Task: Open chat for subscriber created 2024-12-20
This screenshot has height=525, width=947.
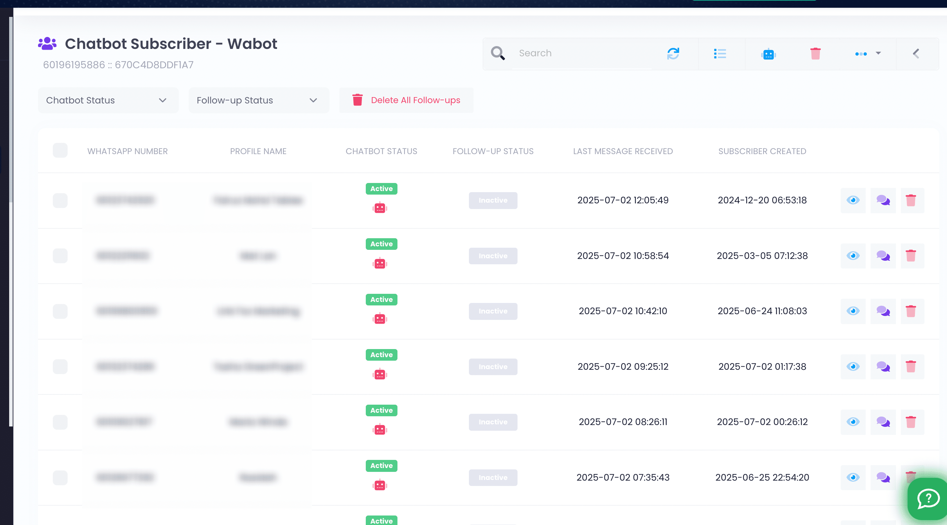Action: click(883, 200)
